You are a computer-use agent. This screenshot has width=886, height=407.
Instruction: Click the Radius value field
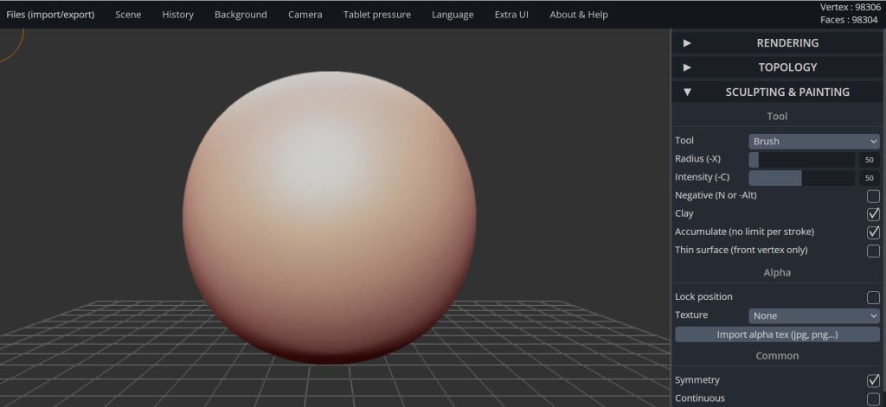(x=868, y=160)
